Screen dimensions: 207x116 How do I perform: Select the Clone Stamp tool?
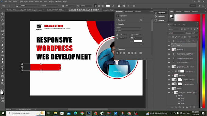click(2, 45)
